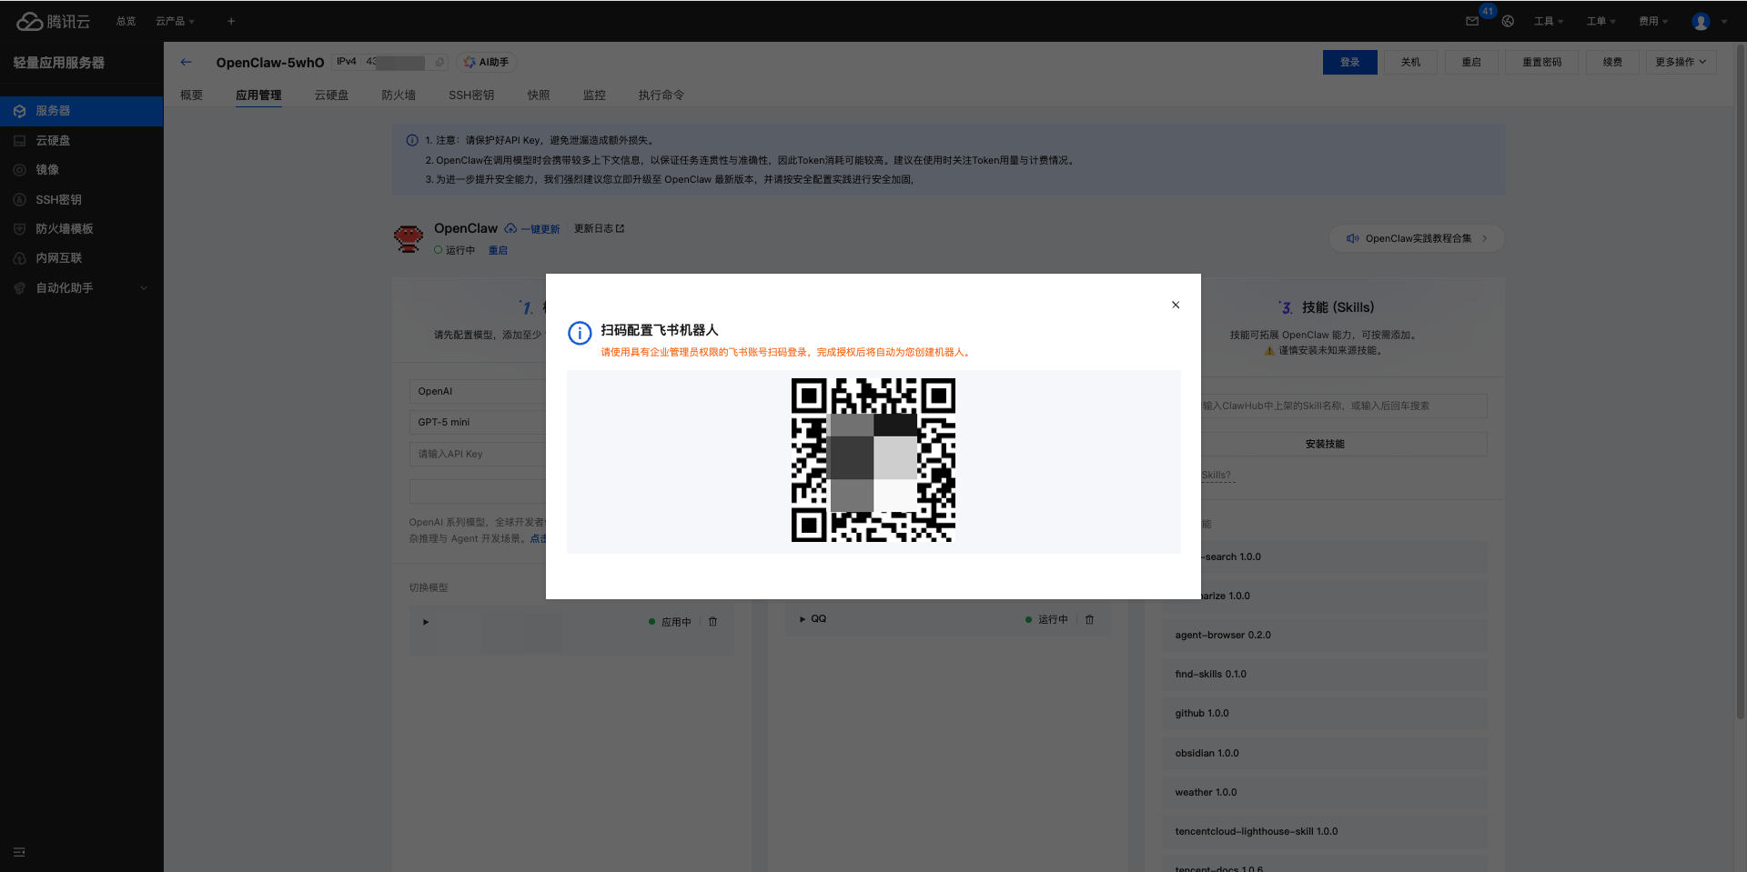Screen dimensions: 1747x872
Task: Click the user avatar icon
Action: click(1701, 21)
